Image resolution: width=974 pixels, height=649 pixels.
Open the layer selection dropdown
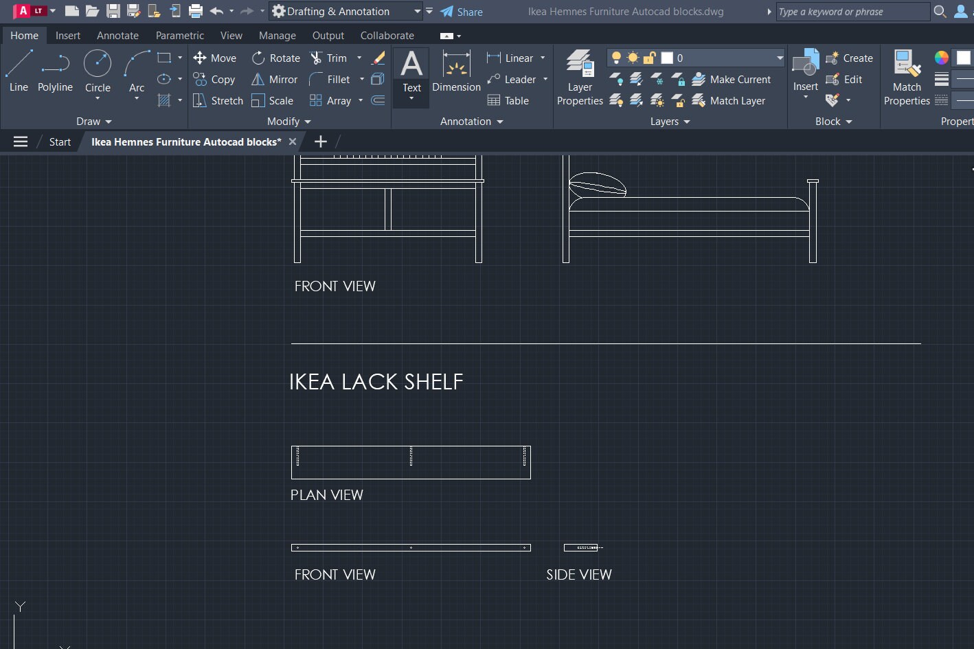click(x=778, y=58)
